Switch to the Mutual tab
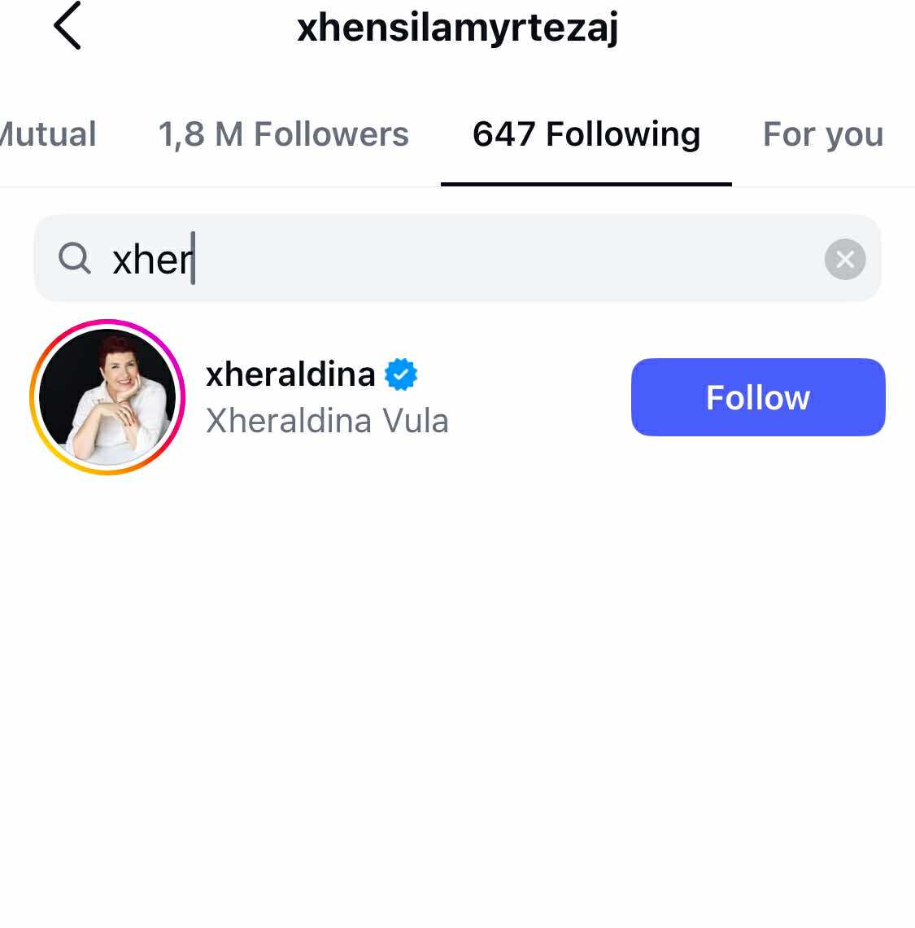The width and height of the screenshot is (915, 928). 48,134
